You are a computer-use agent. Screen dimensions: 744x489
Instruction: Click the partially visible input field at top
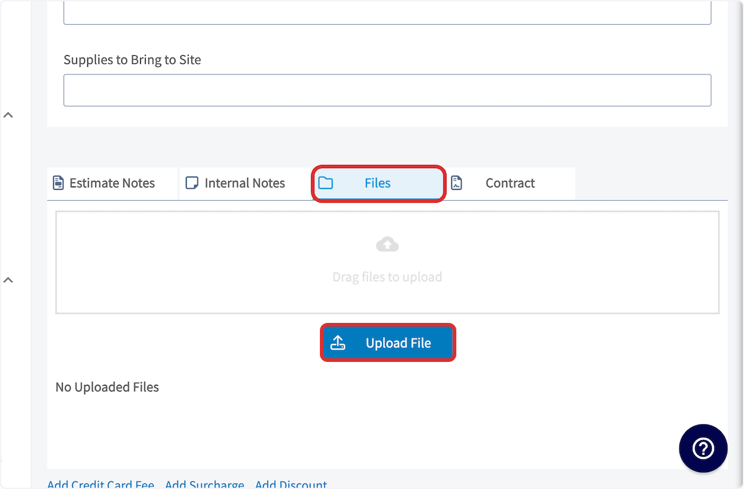387,12
